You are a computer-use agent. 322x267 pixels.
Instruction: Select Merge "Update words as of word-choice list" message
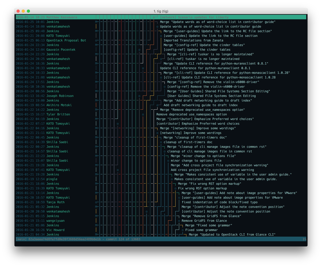218,22
